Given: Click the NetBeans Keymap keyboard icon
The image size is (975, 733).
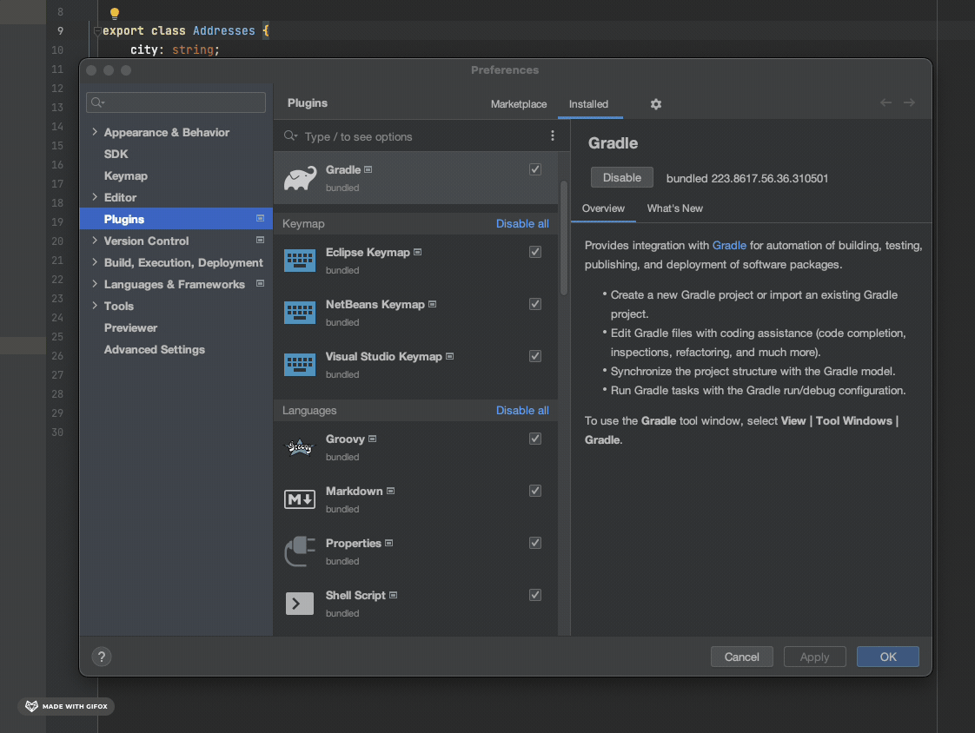Looking at the screenshot, I should tap(300, 313).
